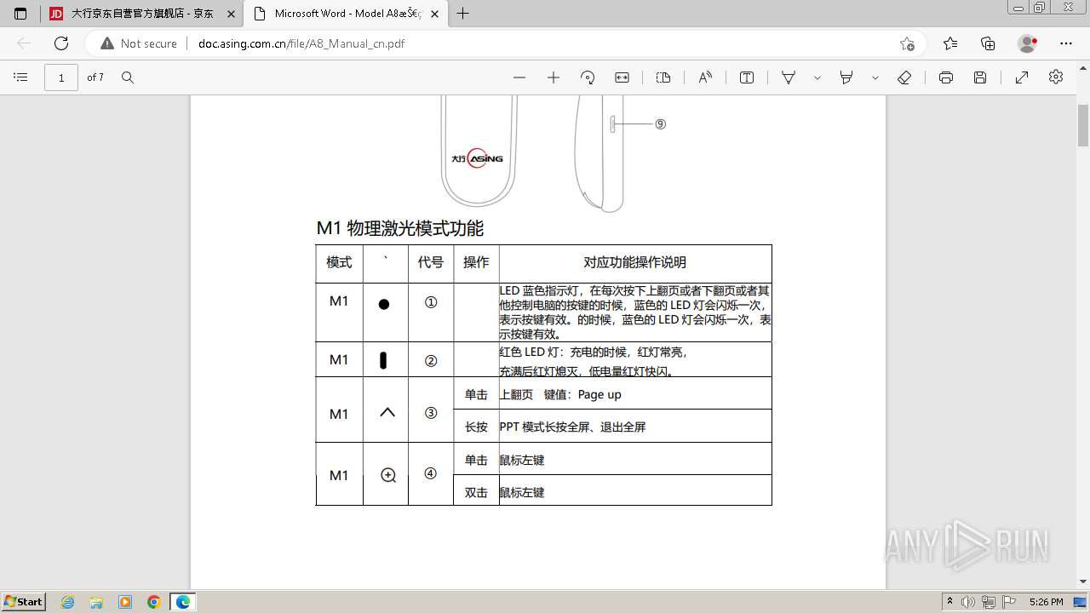Open the browser profile menu
1090x613 pixels.
[1028, 43]
